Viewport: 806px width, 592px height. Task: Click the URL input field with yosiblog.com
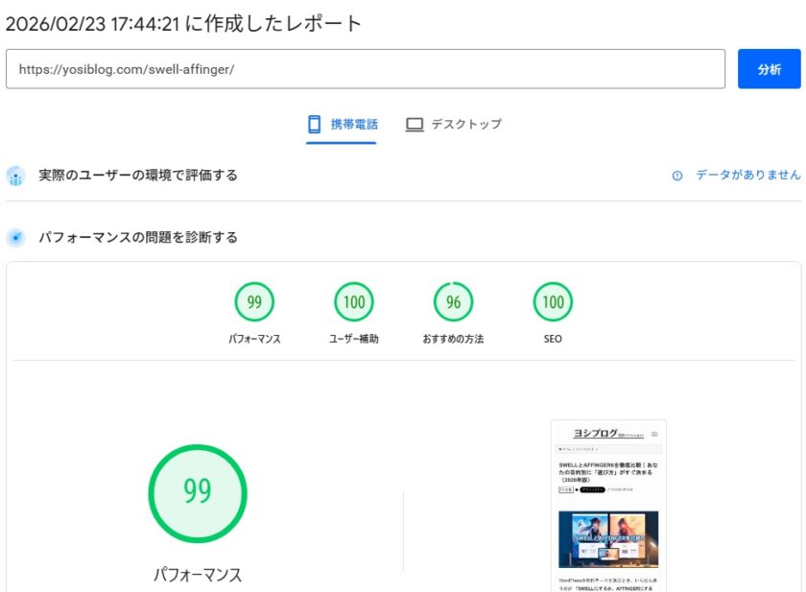[365, 69]
